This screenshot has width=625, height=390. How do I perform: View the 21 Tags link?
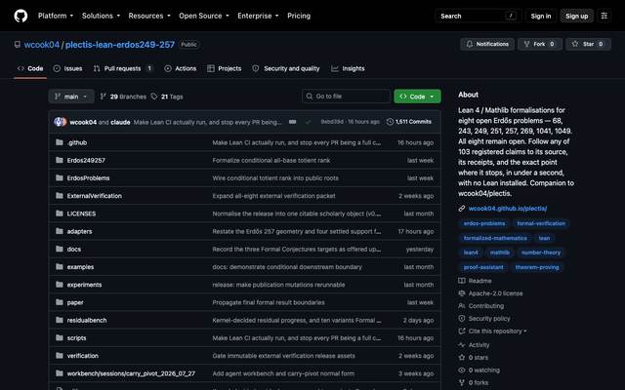(x=167, y=97)
